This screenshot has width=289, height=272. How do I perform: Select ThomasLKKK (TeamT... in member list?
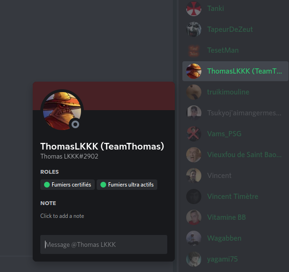pyautogui.click(x=235, y=71)
